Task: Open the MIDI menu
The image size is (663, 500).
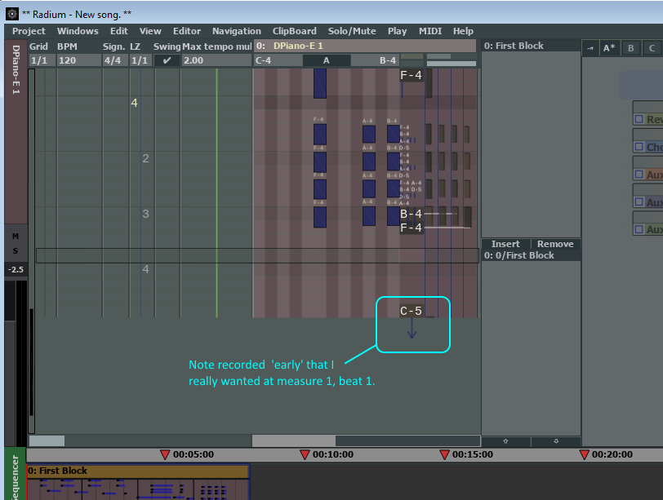Action: tap(429, 31)
